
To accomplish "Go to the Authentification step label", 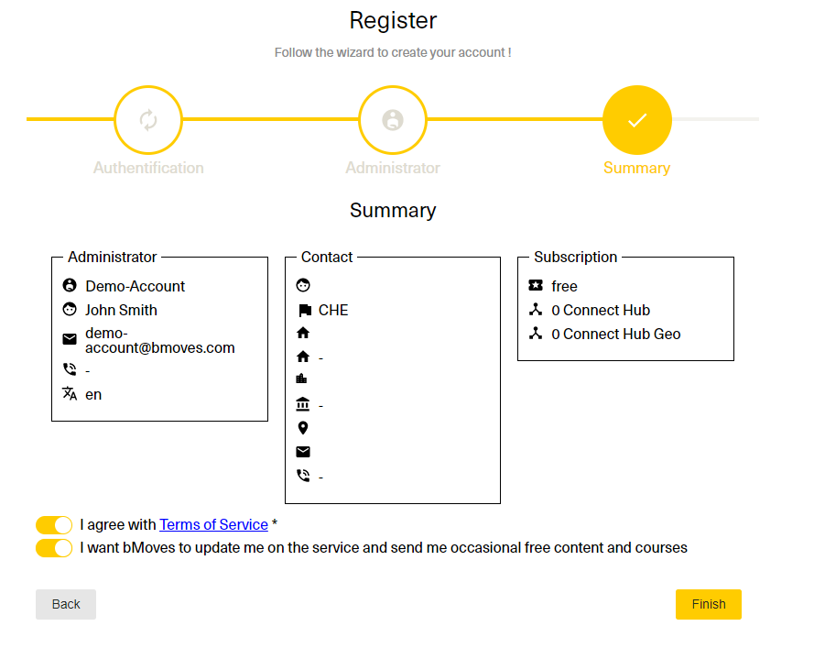I will pyautogui.click(x=148, y=168).
